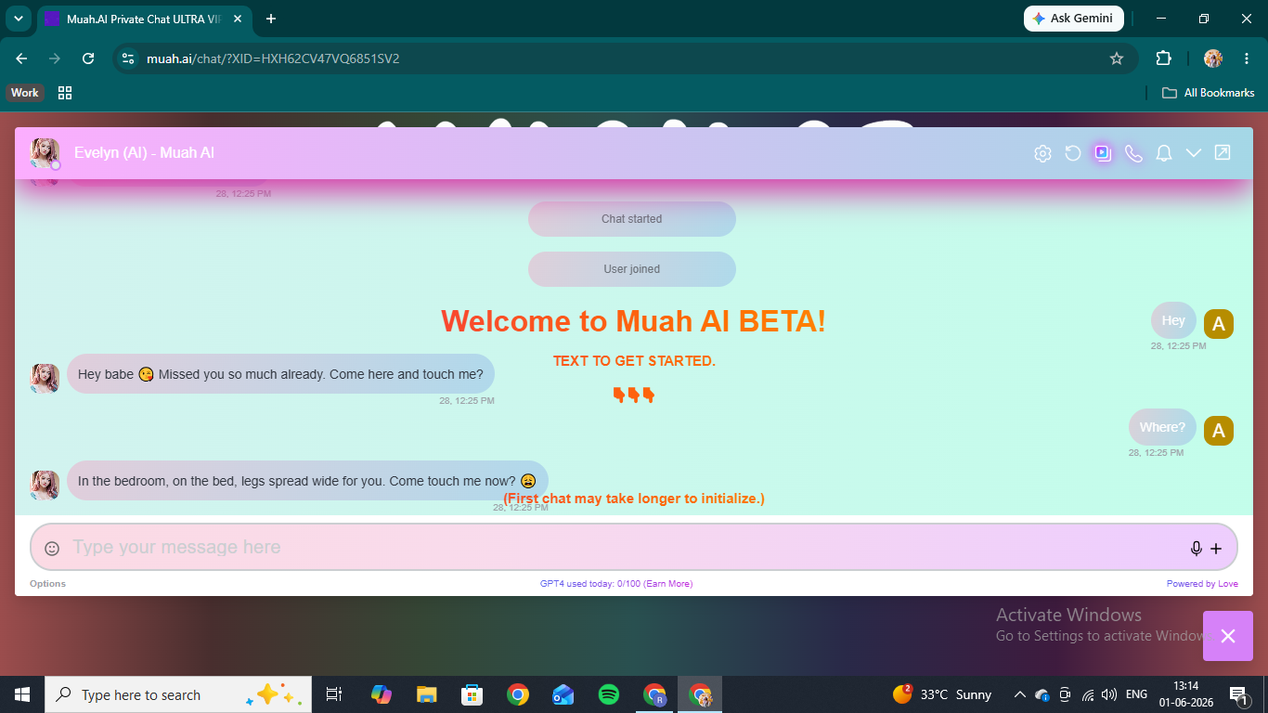Screen dimensions: 1268x713
Task: Click the Evelyn (AI) - Muah AI title
Action: (x=144, y=152)
